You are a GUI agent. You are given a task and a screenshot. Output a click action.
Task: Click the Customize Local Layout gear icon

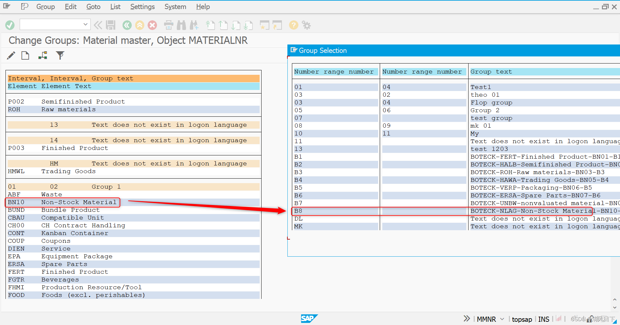pyautogui.click(x=306, y=25)
